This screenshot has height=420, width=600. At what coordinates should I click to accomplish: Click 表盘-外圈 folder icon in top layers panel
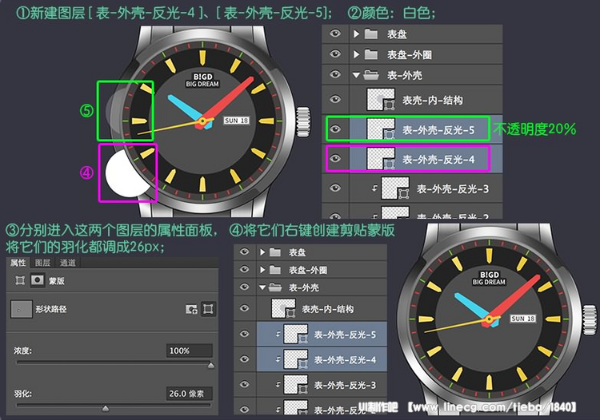point(370,54)
